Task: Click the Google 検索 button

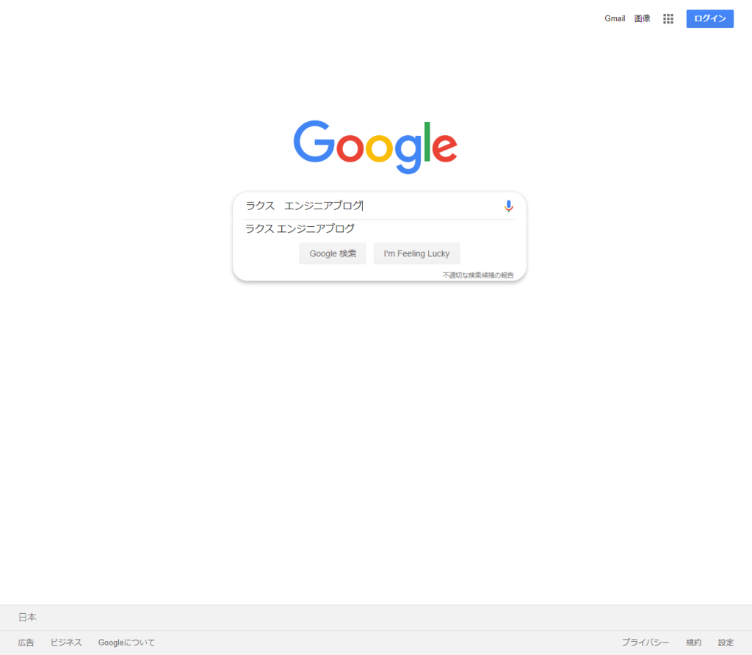Action: (333, 253)
